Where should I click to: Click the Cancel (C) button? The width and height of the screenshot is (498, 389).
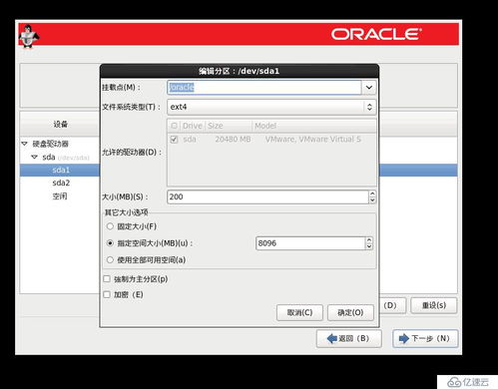coord(299,312)
